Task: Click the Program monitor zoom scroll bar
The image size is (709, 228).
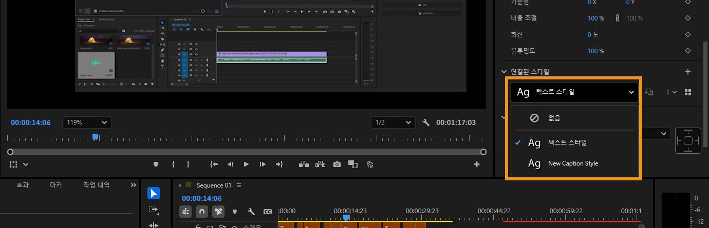Action: tap(247, 152)
